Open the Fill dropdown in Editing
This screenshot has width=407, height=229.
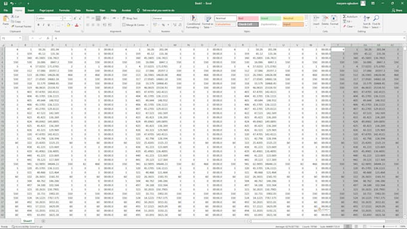click(x=347, y=22)
